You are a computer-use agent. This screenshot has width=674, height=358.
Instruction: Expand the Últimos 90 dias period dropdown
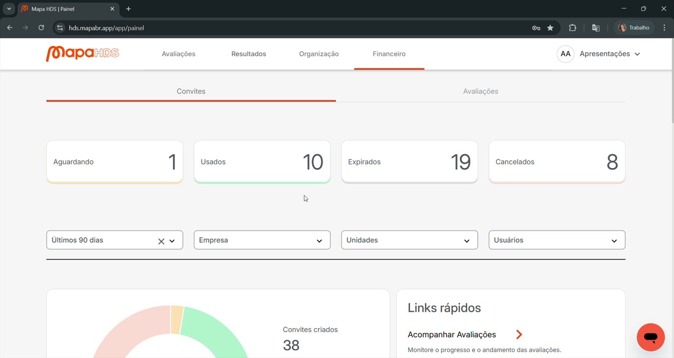(x=172, y=241)
